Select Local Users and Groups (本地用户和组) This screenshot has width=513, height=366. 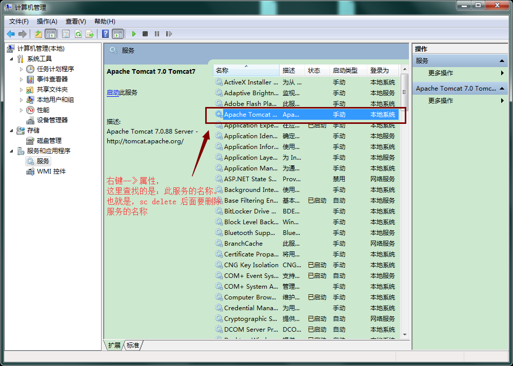coord(55,100)
